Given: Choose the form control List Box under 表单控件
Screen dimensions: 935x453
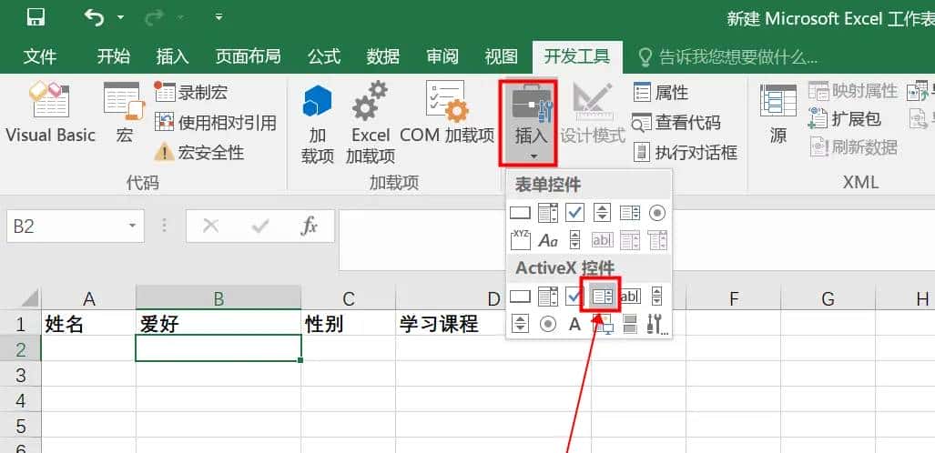Looking at the screenshot, I should [x=630, y=212].
